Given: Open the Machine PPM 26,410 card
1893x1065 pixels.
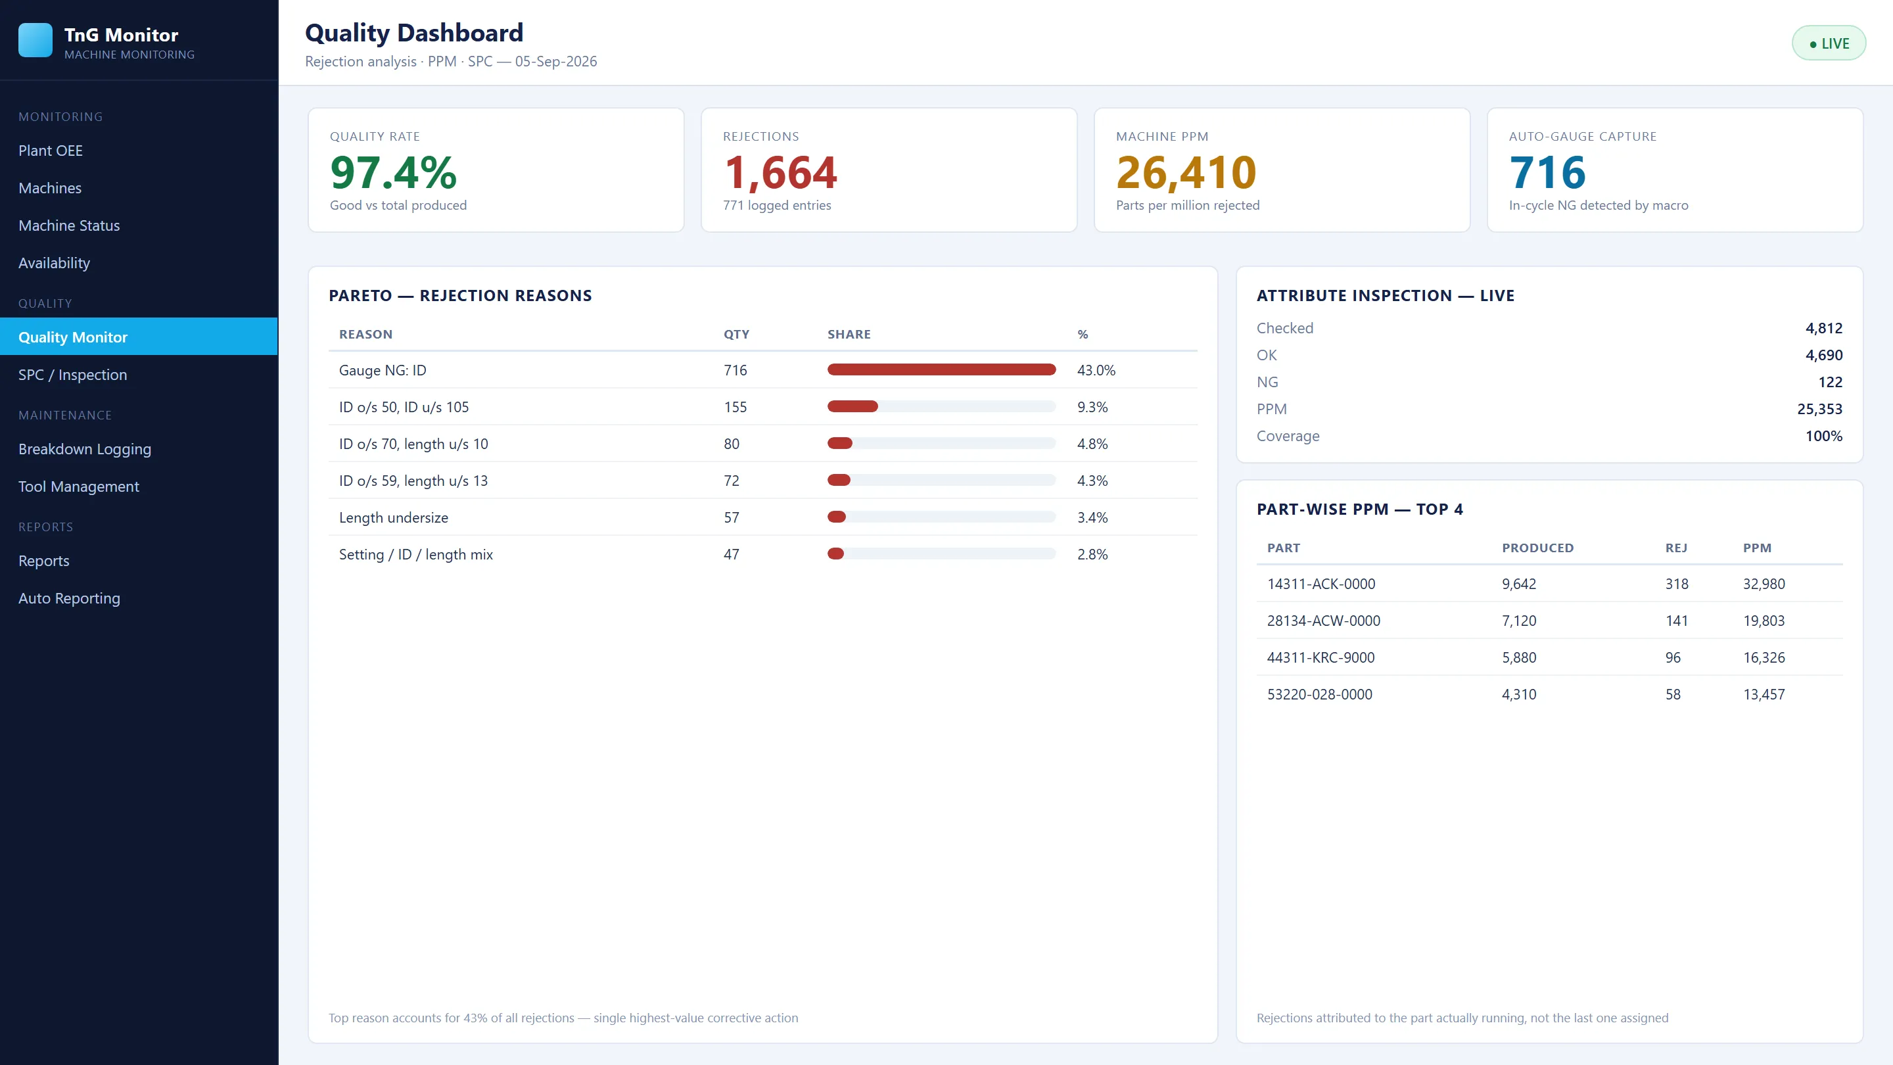Looking at the screenshot, I should point(1282,170).
